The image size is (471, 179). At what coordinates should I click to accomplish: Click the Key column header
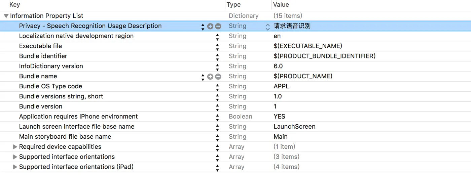pyautogui.click(x=15, y=5)
